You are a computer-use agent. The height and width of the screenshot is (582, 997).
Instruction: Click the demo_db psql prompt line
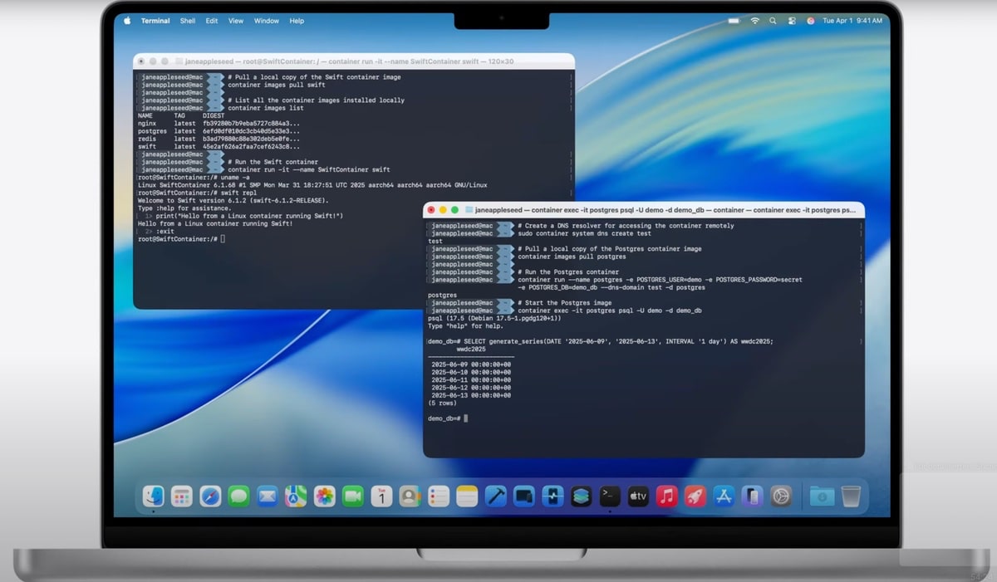coord(449,418)
